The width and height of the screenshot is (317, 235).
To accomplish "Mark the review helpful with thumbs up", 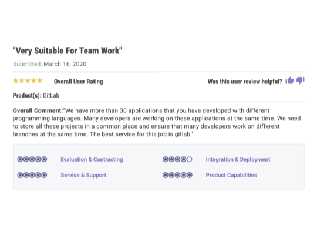I will [x=289, y=80].
